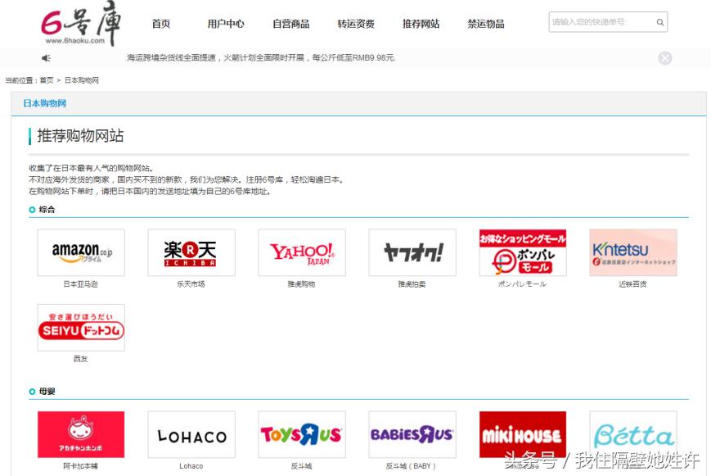Viewport: 711px width, 476px height.
Task: Select the Kintetsu department store logo
Action: [633, 252]
